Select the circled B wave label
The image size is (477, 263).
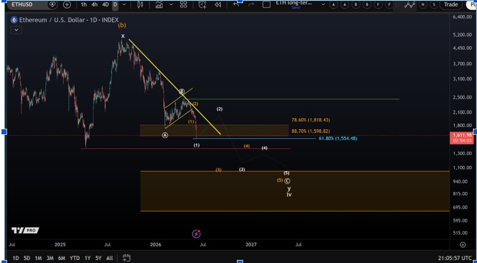click(182, 92)
